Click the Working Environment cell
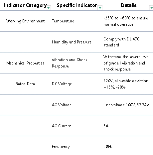Image resolution: width=153 pixels, height=155 pixels. tap(25, 21)
